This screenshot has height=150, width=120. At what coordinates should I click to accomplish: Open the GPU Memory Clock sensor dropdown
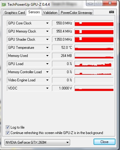click(x=47, y=31)
